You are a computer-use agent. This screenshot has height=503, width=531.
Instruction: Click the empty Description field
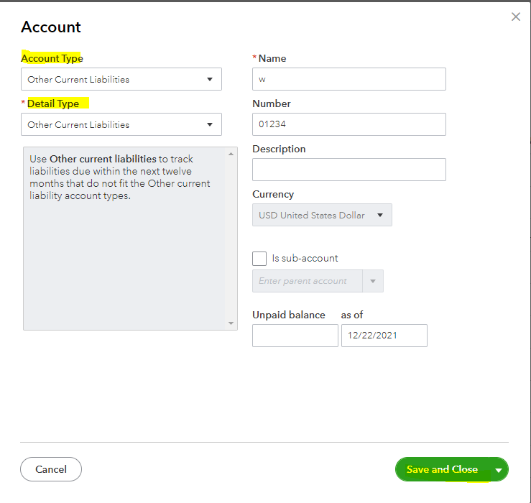coord(349,170)
